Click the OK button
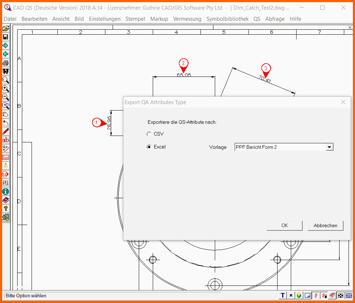 285,226
